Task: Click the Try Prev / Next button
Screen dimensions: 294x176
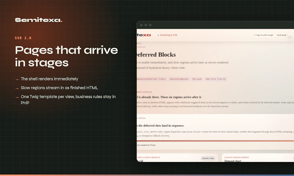Action: pos(208,158)
